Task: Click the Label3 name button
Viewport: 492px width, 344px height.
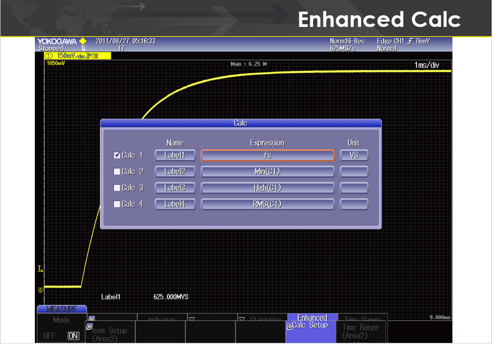Action: coord(175,188)
